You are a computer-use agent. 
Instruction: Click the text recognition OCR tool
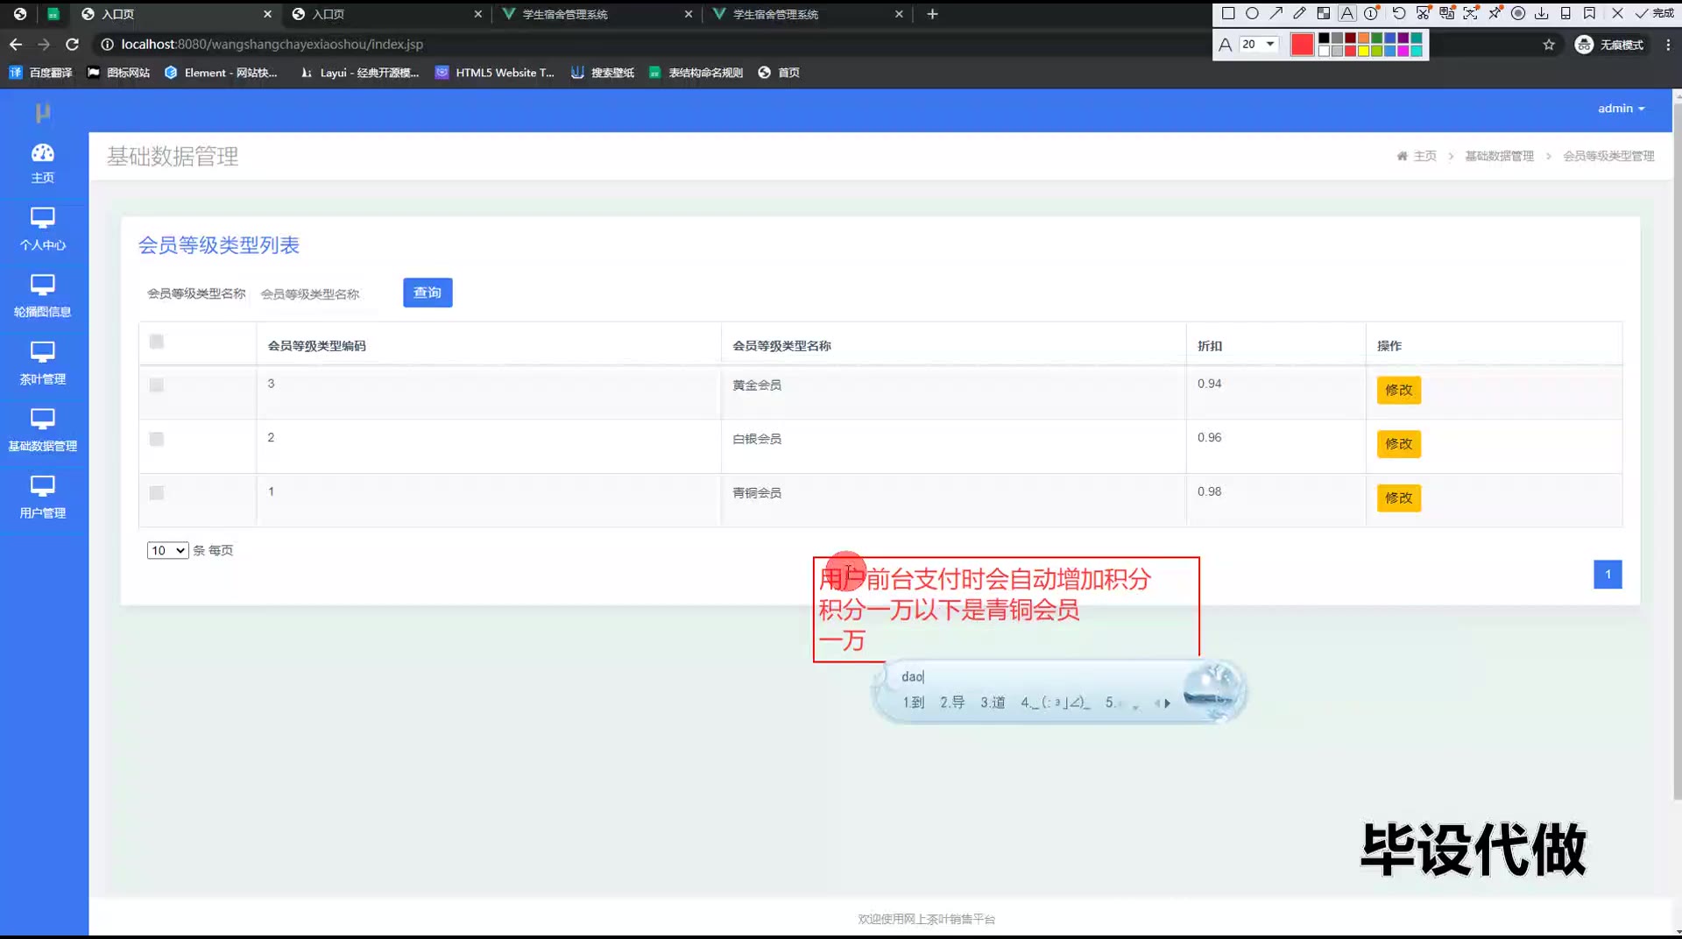tap(1471, 13)
